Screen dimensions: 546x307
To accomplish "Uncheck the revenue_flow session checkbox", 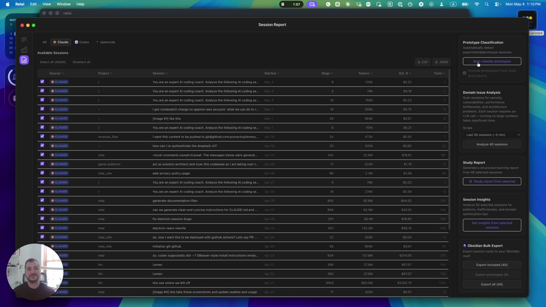I will pyautogui.click(x=42, y=136).
